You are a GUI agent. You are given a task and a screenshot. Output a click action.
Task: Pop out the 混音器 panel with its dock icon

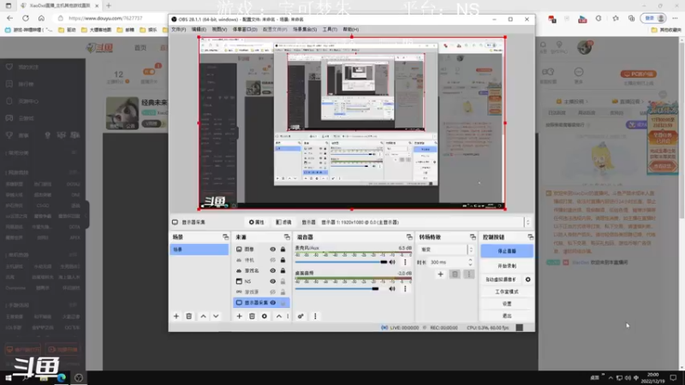tap(409, 237)
